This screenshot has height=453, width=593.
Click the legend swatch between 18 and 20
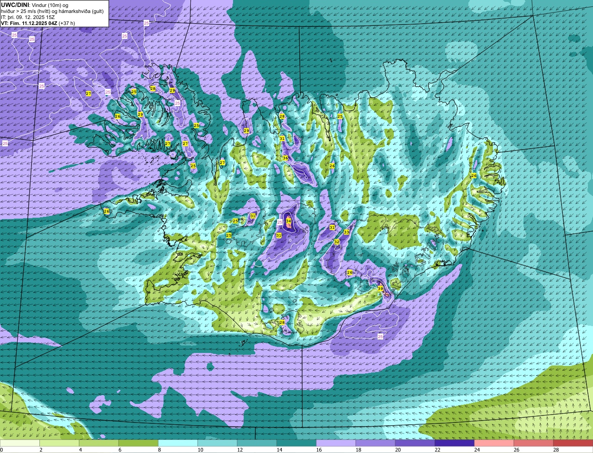(376, 443)
